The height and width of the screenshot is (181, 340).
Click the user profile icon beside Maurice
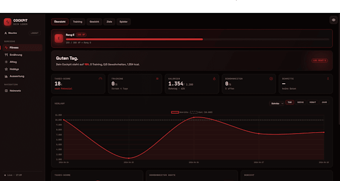click(5, 33)
